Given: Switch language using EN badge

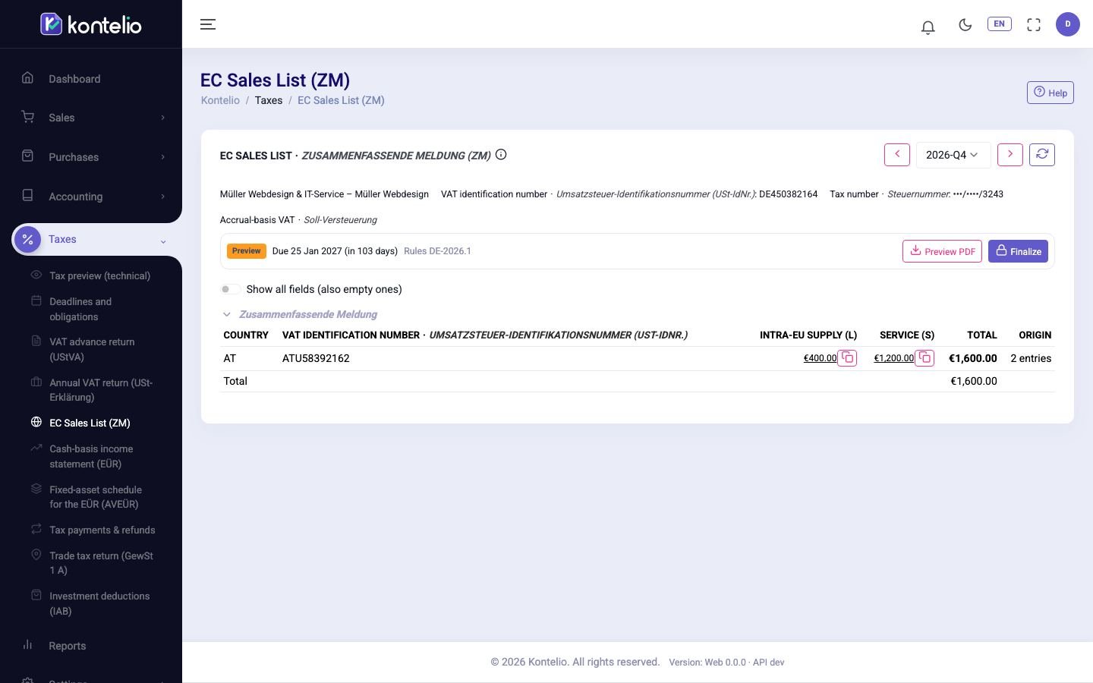Looking at the screenshot, I should coord(999,24).
